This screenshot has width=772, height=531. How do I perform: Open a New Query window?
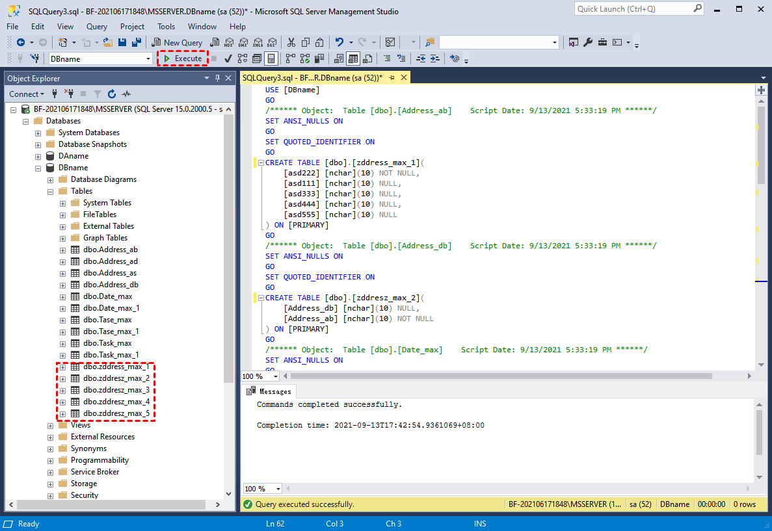pos(177,42)
